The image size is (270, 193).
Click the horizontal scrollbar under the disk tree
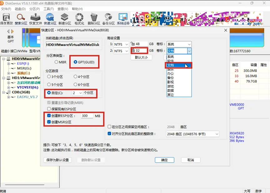[x=24, y=185]
